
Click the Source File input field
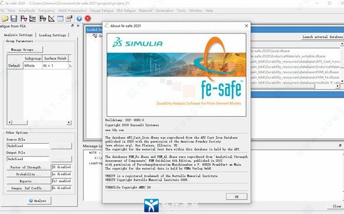[28, 146]
